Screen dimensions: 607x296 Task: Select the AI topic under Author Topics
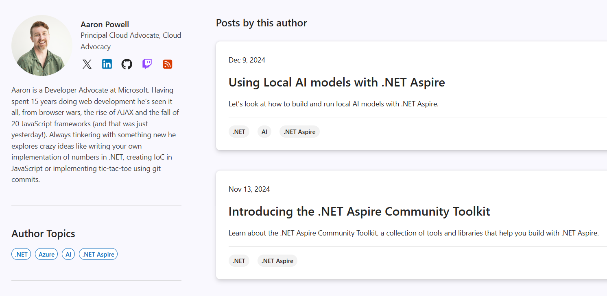pyautogui.click(x=68, y=254)
